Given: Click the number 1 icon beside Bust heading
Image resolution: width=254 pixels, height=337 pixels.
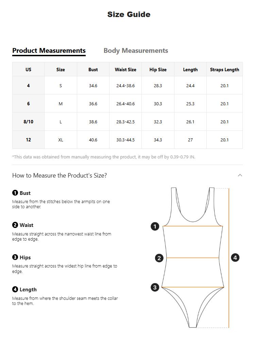Looking at the screenshot, I should (x=15, y=193).
